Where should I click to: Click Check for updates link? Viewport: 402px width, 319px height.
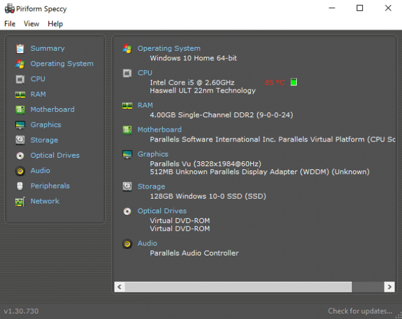[x=360, y=311]
